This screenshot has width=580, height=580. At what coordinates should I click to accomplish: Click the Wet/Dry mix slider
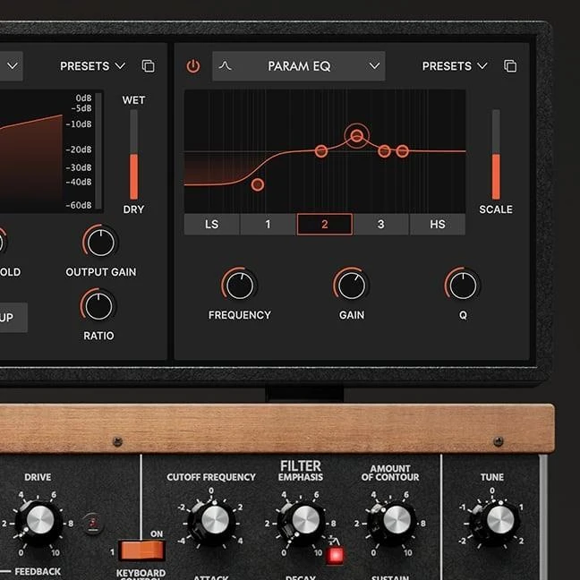click(x=133, y=155)
